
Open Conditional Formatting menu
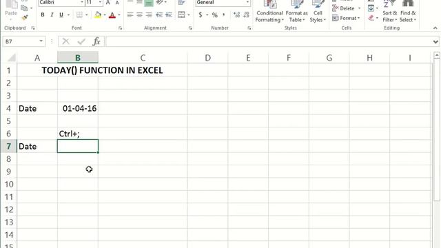pos(269,12)
